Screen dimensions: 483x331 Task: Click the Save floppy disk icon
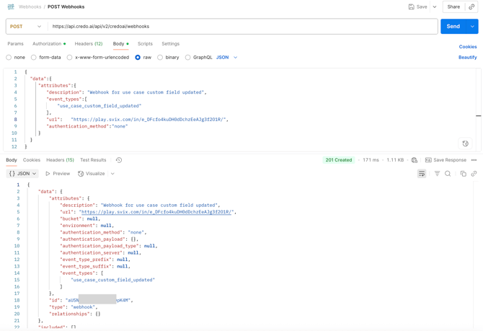click(411, 6)
